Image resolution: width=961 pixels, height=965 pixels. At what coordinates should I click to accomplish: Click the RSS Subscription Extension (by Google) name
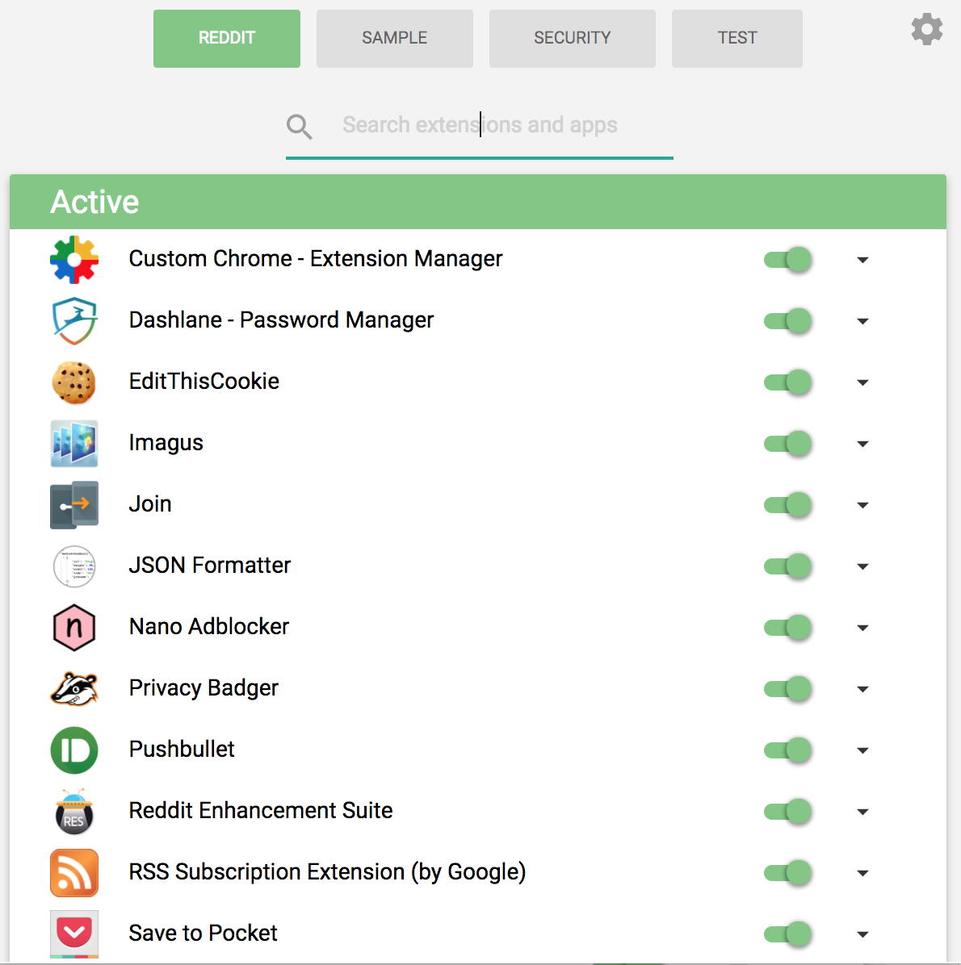point(327,872)
